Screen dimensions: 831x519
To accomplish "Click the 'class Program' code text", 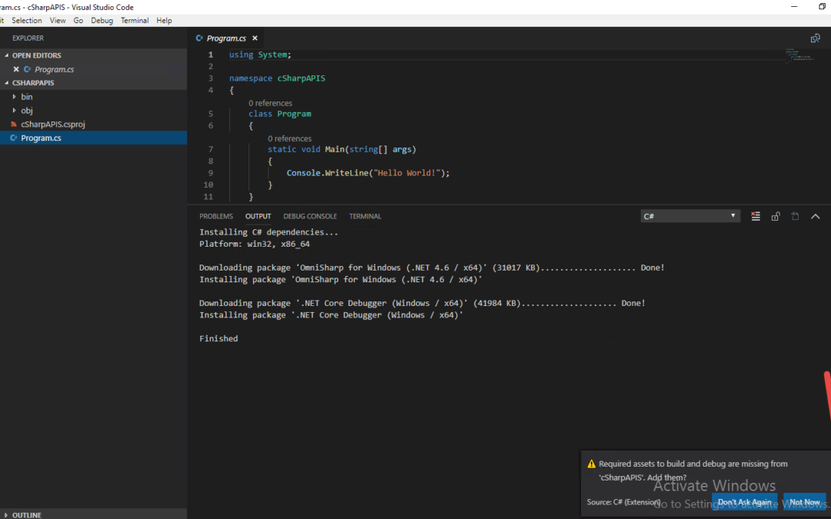I will [x=280, y=114].
